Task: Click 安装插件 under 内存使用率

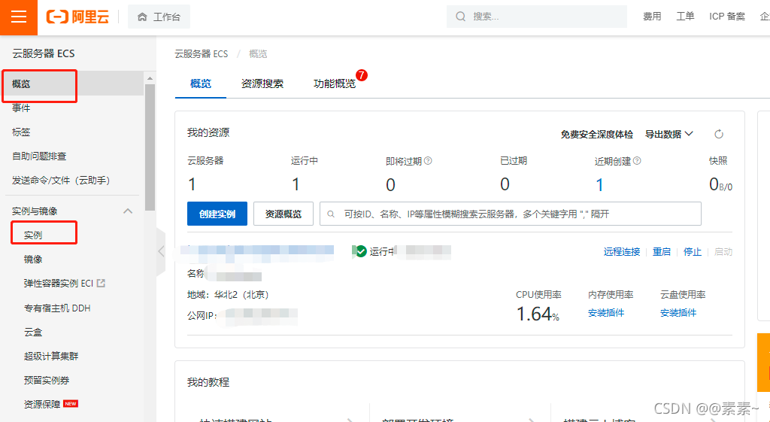Action: pyautogui.click(x=606, y=312)
